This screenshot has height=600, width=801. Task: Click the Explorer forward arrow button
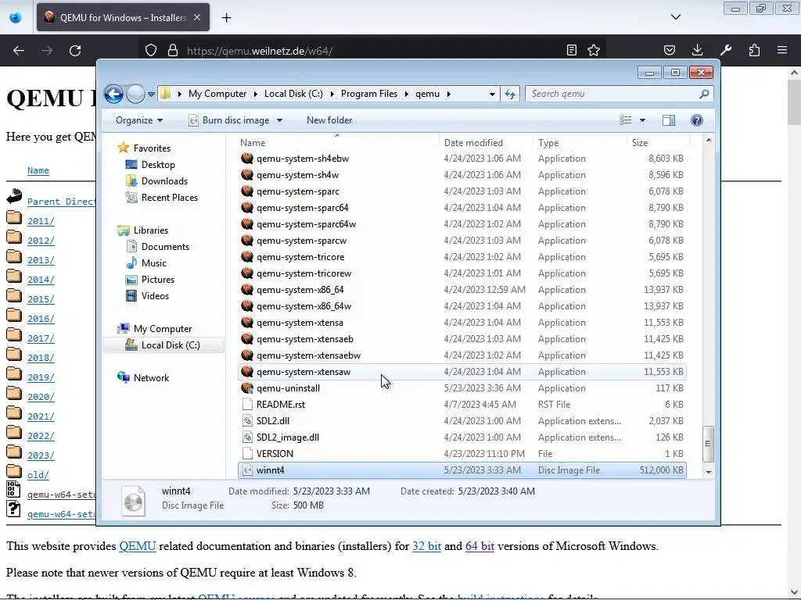click(135, 94)
